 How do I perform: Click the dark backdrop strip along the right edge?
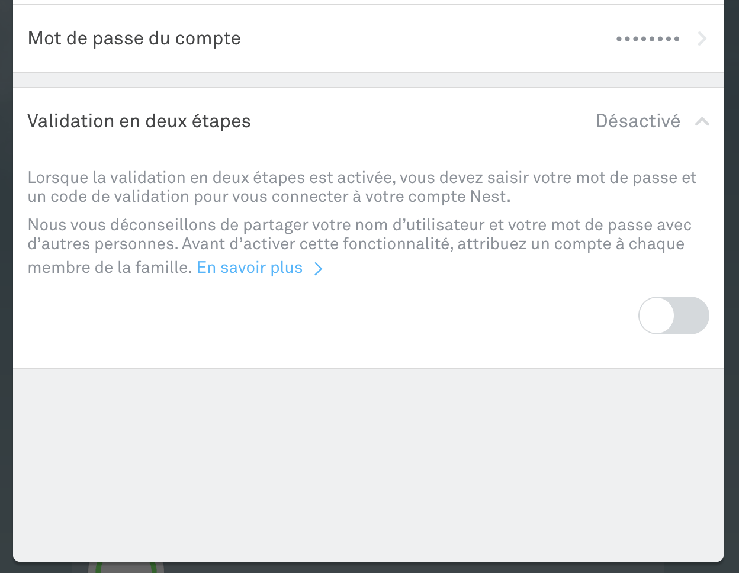731,286
